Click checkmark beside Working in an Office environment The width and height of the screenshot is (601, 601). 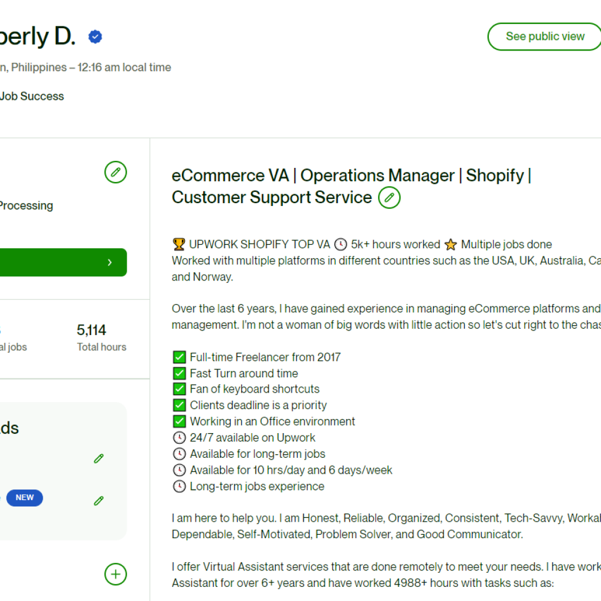click(x=179, y=421)
